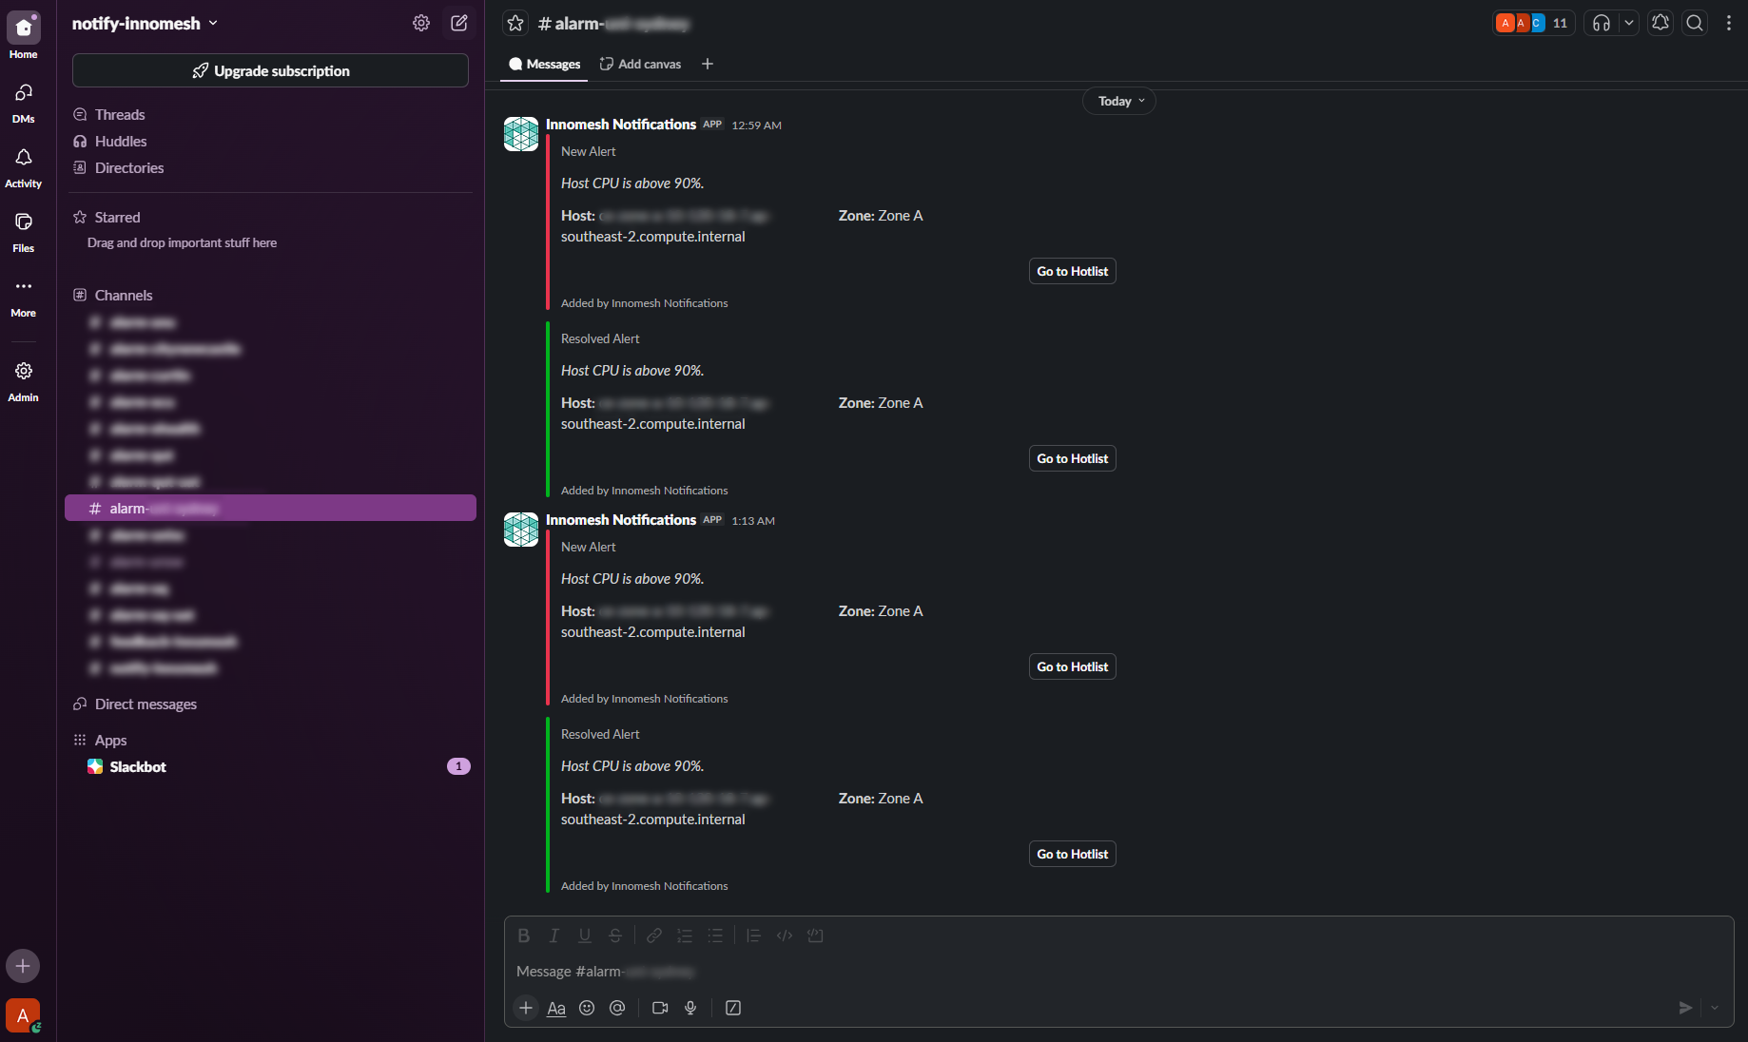Open Innomesh Notifications app profile at 12:59 AM
The image size is (1748, 1042).
[x=620, y=125]
